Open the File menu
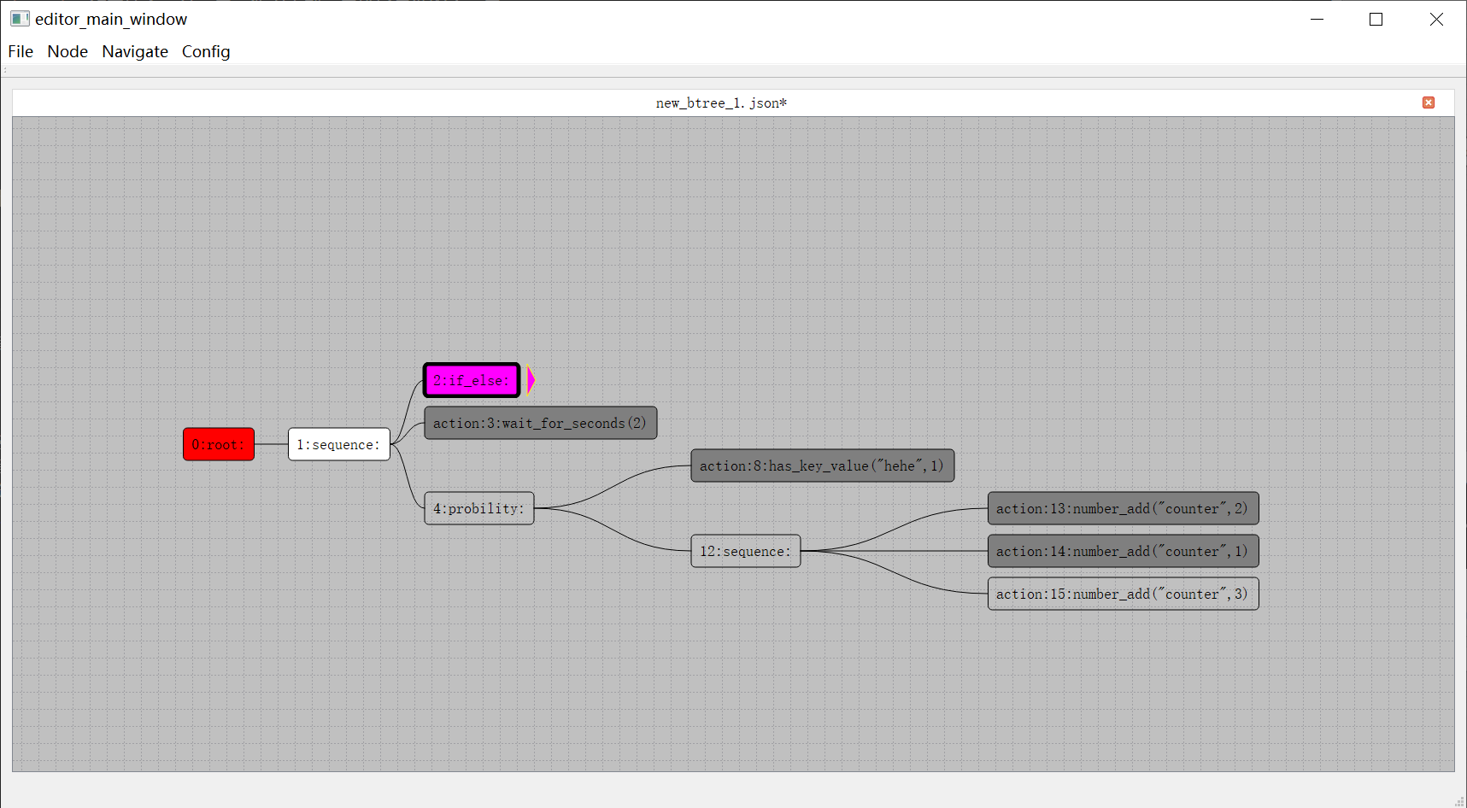 click(21, 51)
